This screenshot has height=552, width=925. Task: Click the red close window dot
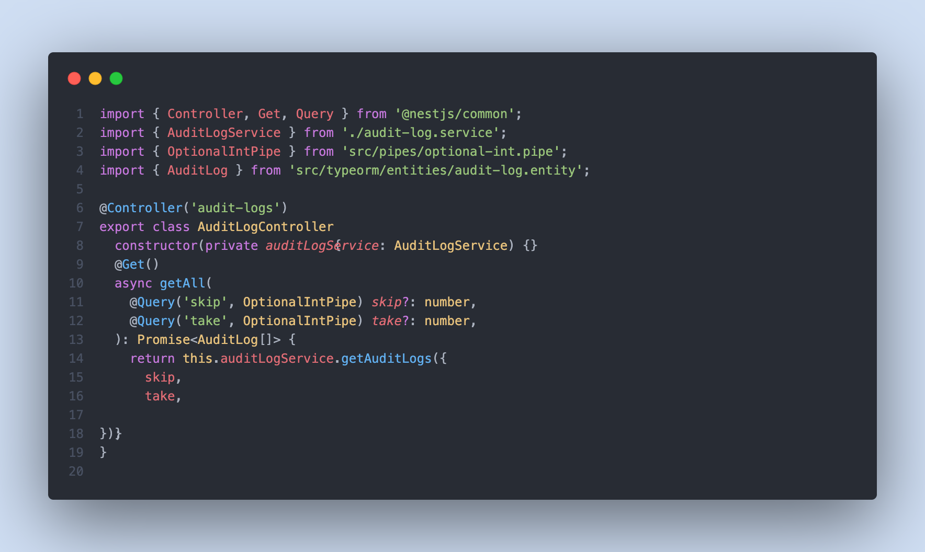(x=74, y=78)
